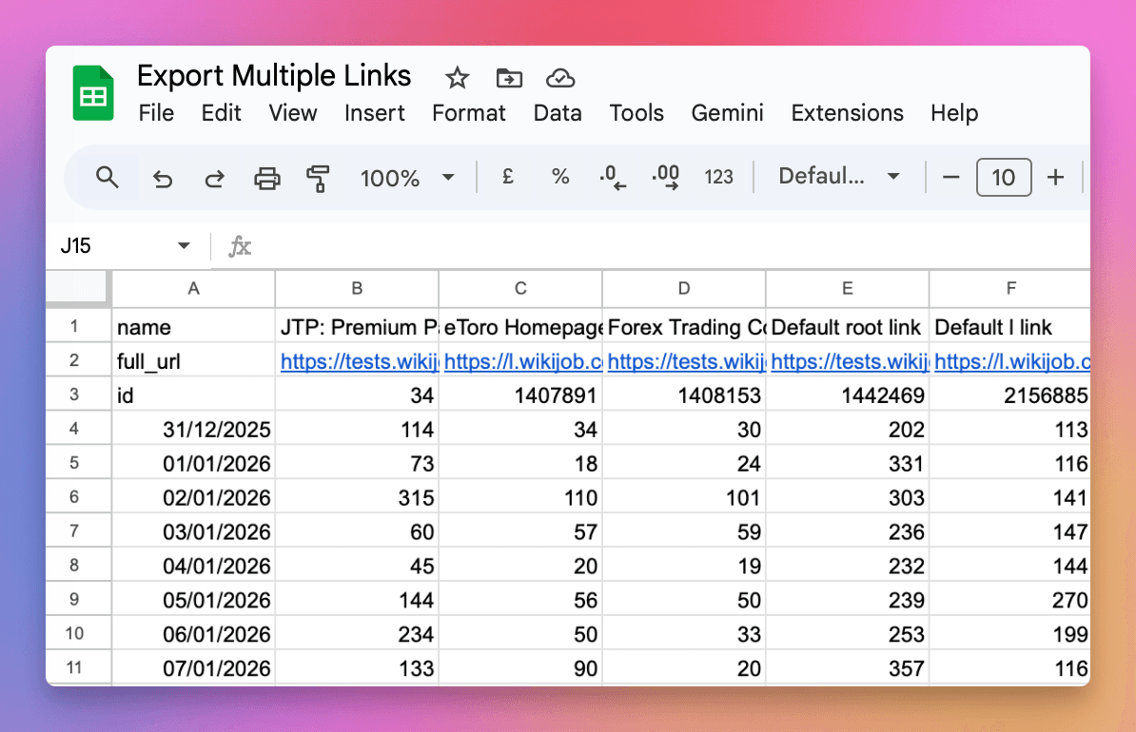This screenshot has width=1136, height=732.
Task: Increase decimal places
Action: coord(665,177)
